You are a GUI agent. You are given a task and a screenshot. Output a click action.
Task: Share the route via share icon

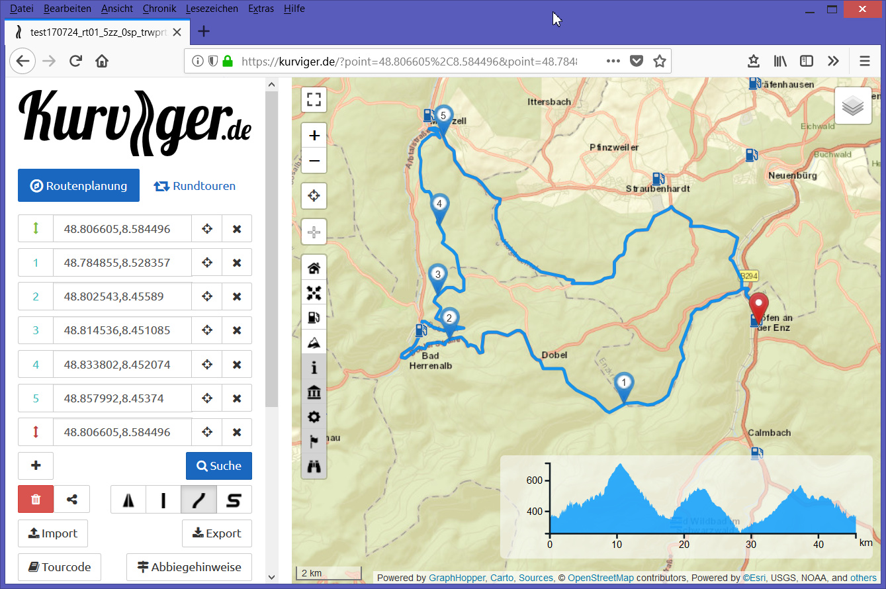[x=71, y=500]
